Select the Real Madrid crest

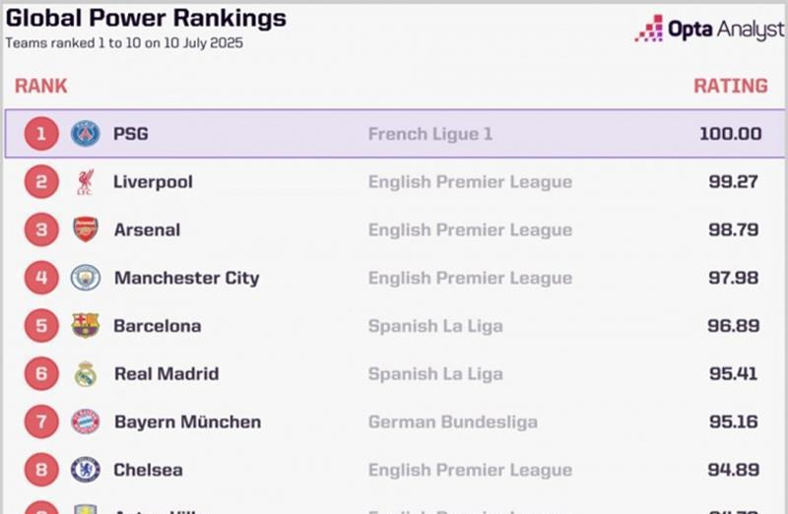pyautogui.click(x=86, y=374)
